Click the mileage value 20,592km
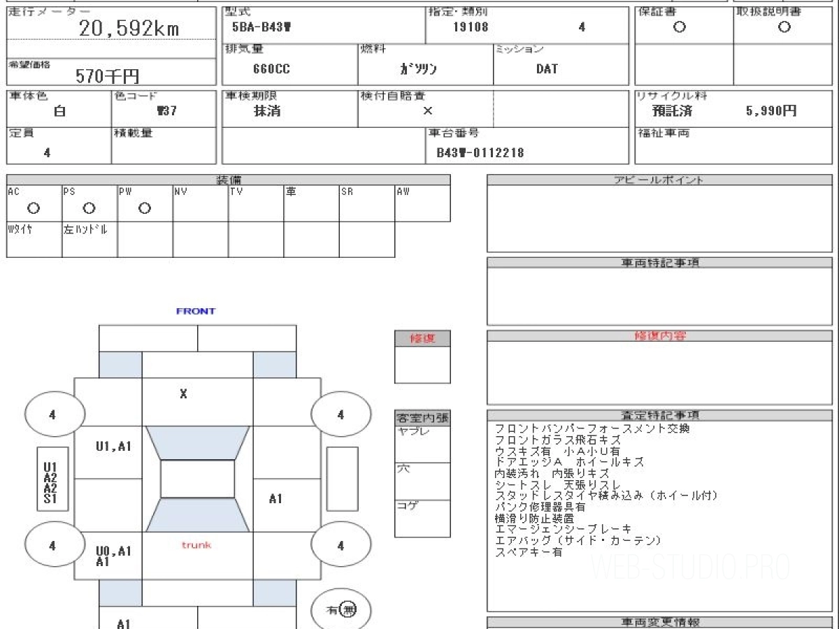 pyautogui.click(x=129, y=28)
